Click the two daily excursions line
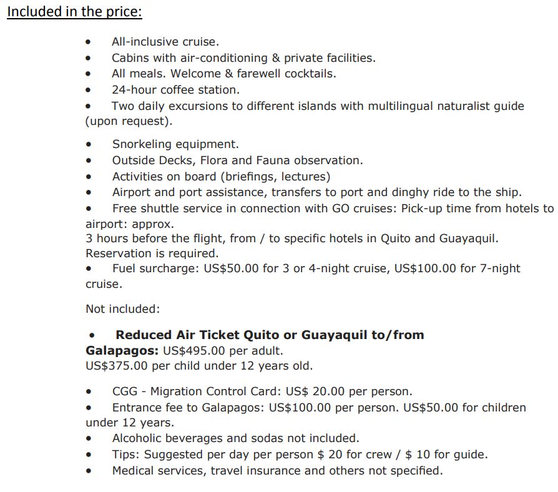This screenshot has width=558, height=492. (318, 106)
